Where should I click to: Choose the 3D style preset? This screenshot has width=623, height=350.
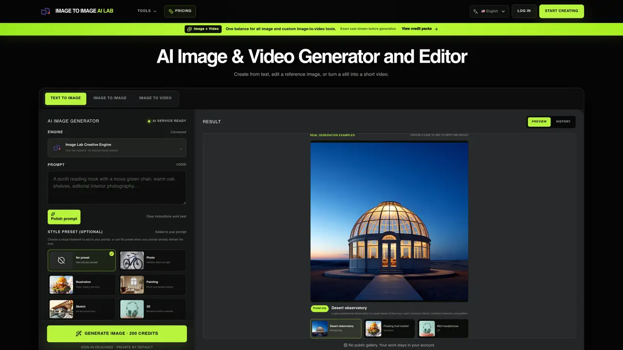[x=152, y=309]
